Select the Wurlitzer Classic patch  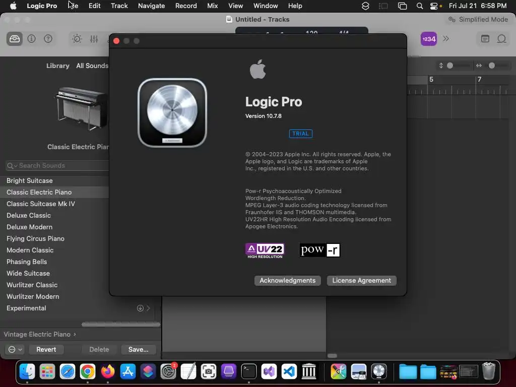54,285
